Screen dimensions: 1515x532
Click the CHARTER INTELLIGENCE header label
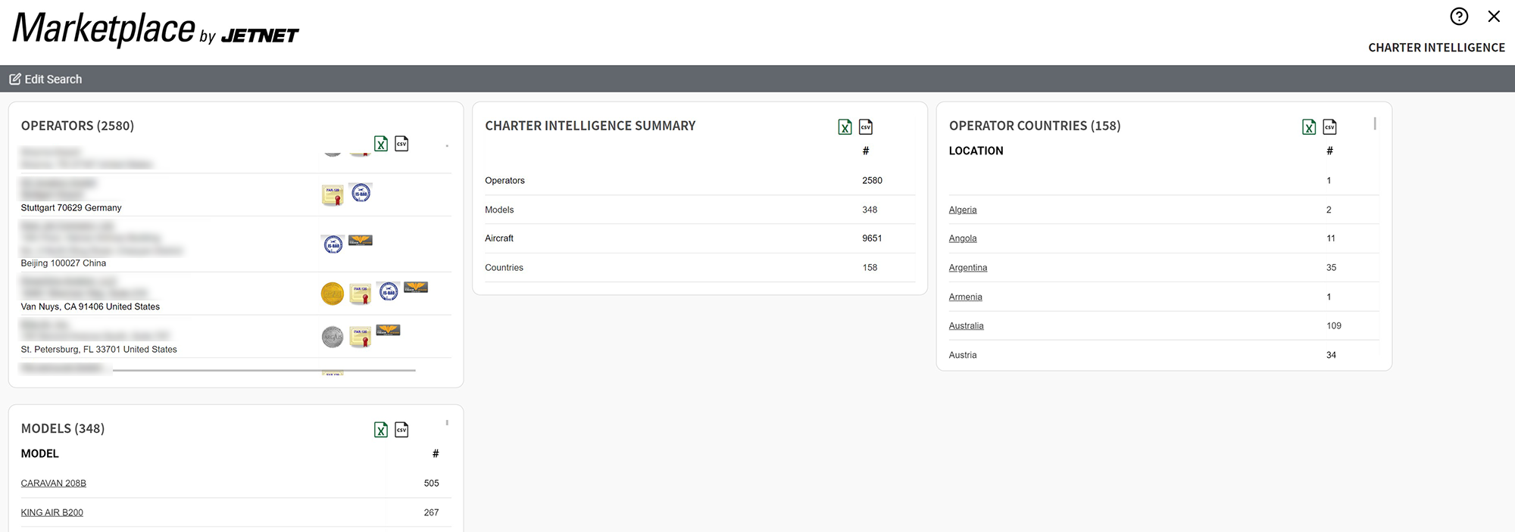pyautogui.click(x=1436, y=48)
